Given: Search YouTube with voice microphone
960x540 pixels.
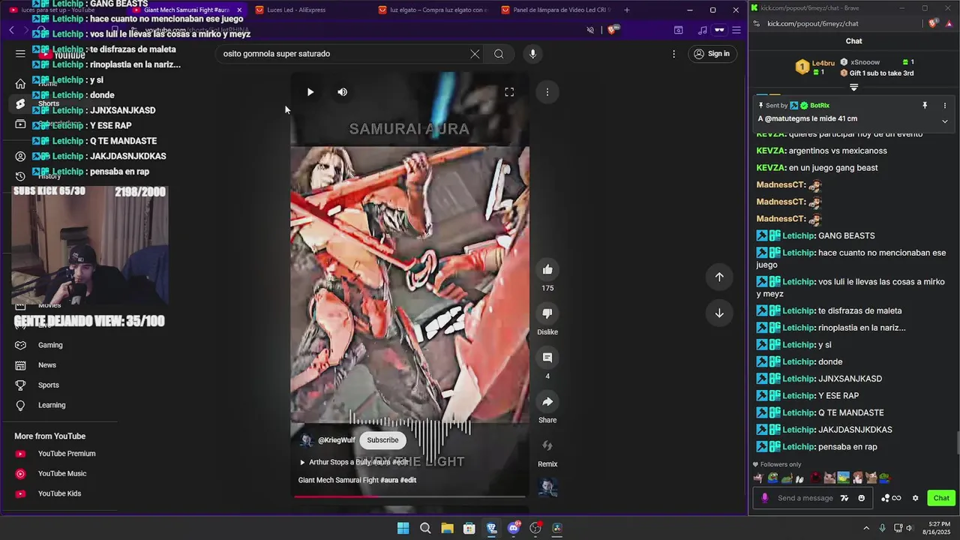Looking at the screenshot, I should [x=532, y=54].
